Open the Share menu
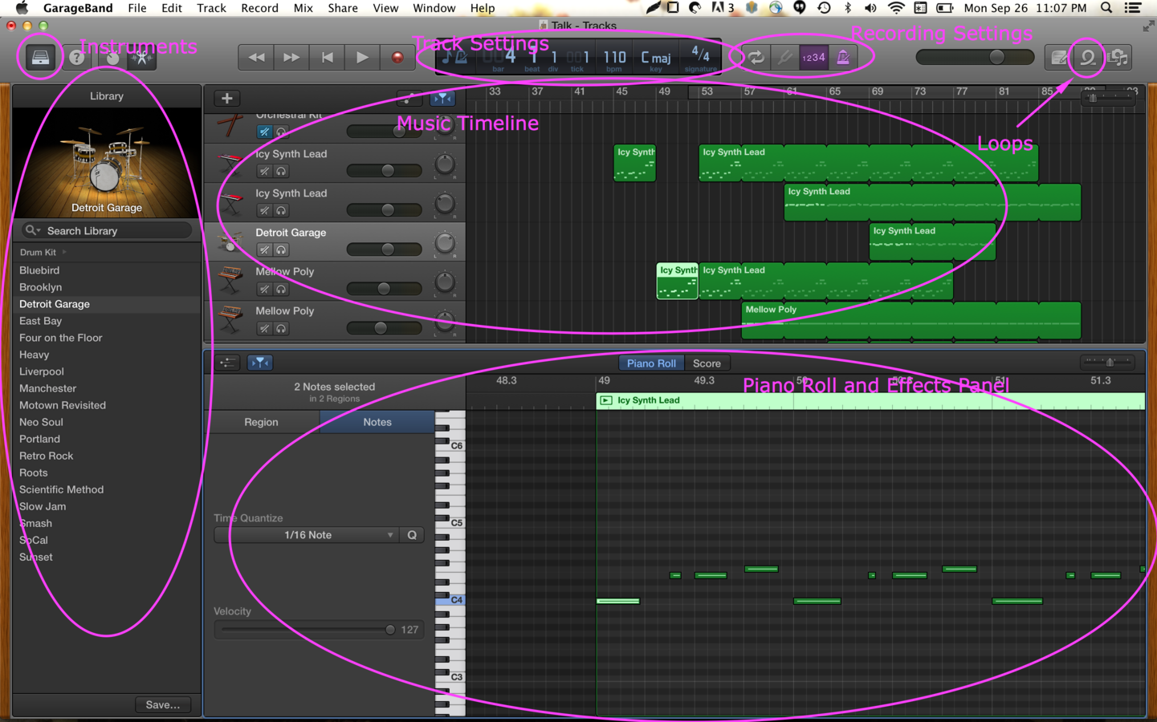 [x=342, y=8]
